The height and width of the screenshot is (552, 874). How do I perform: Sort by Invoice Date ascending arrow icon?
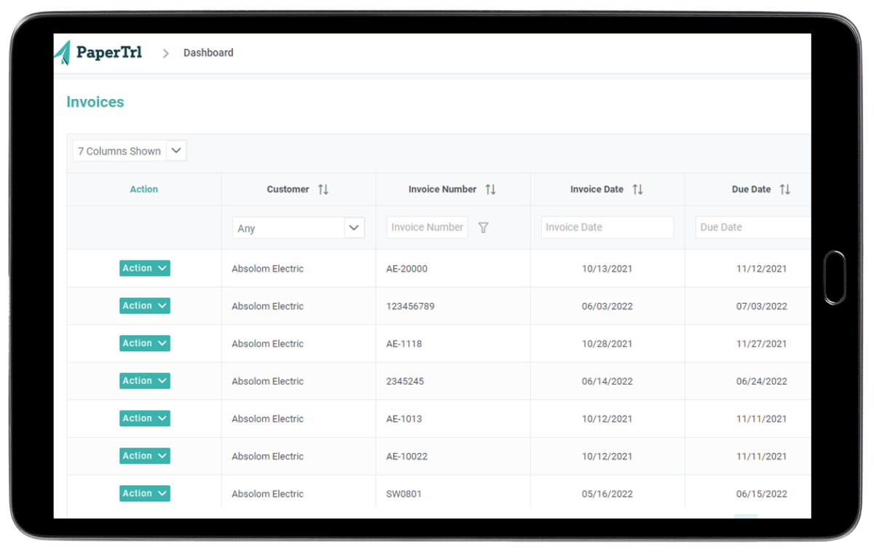[x=634, y=189]
